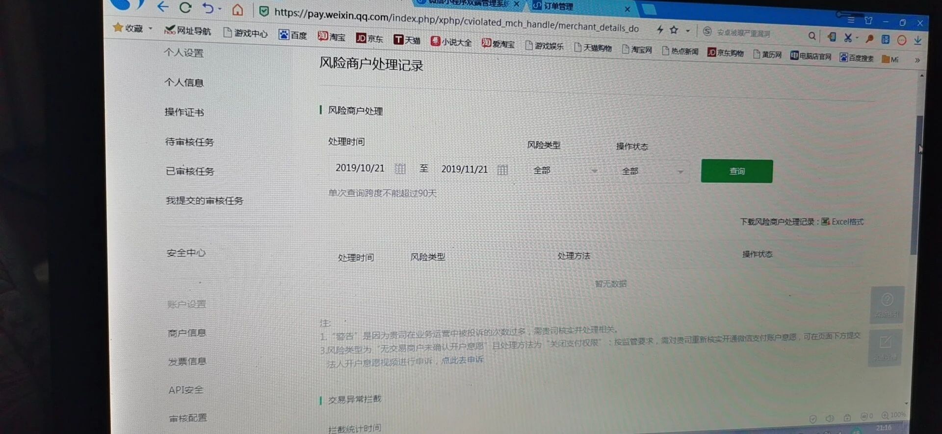Click the green 查询 button
The image size is (942, 434).
pos(737,171)
